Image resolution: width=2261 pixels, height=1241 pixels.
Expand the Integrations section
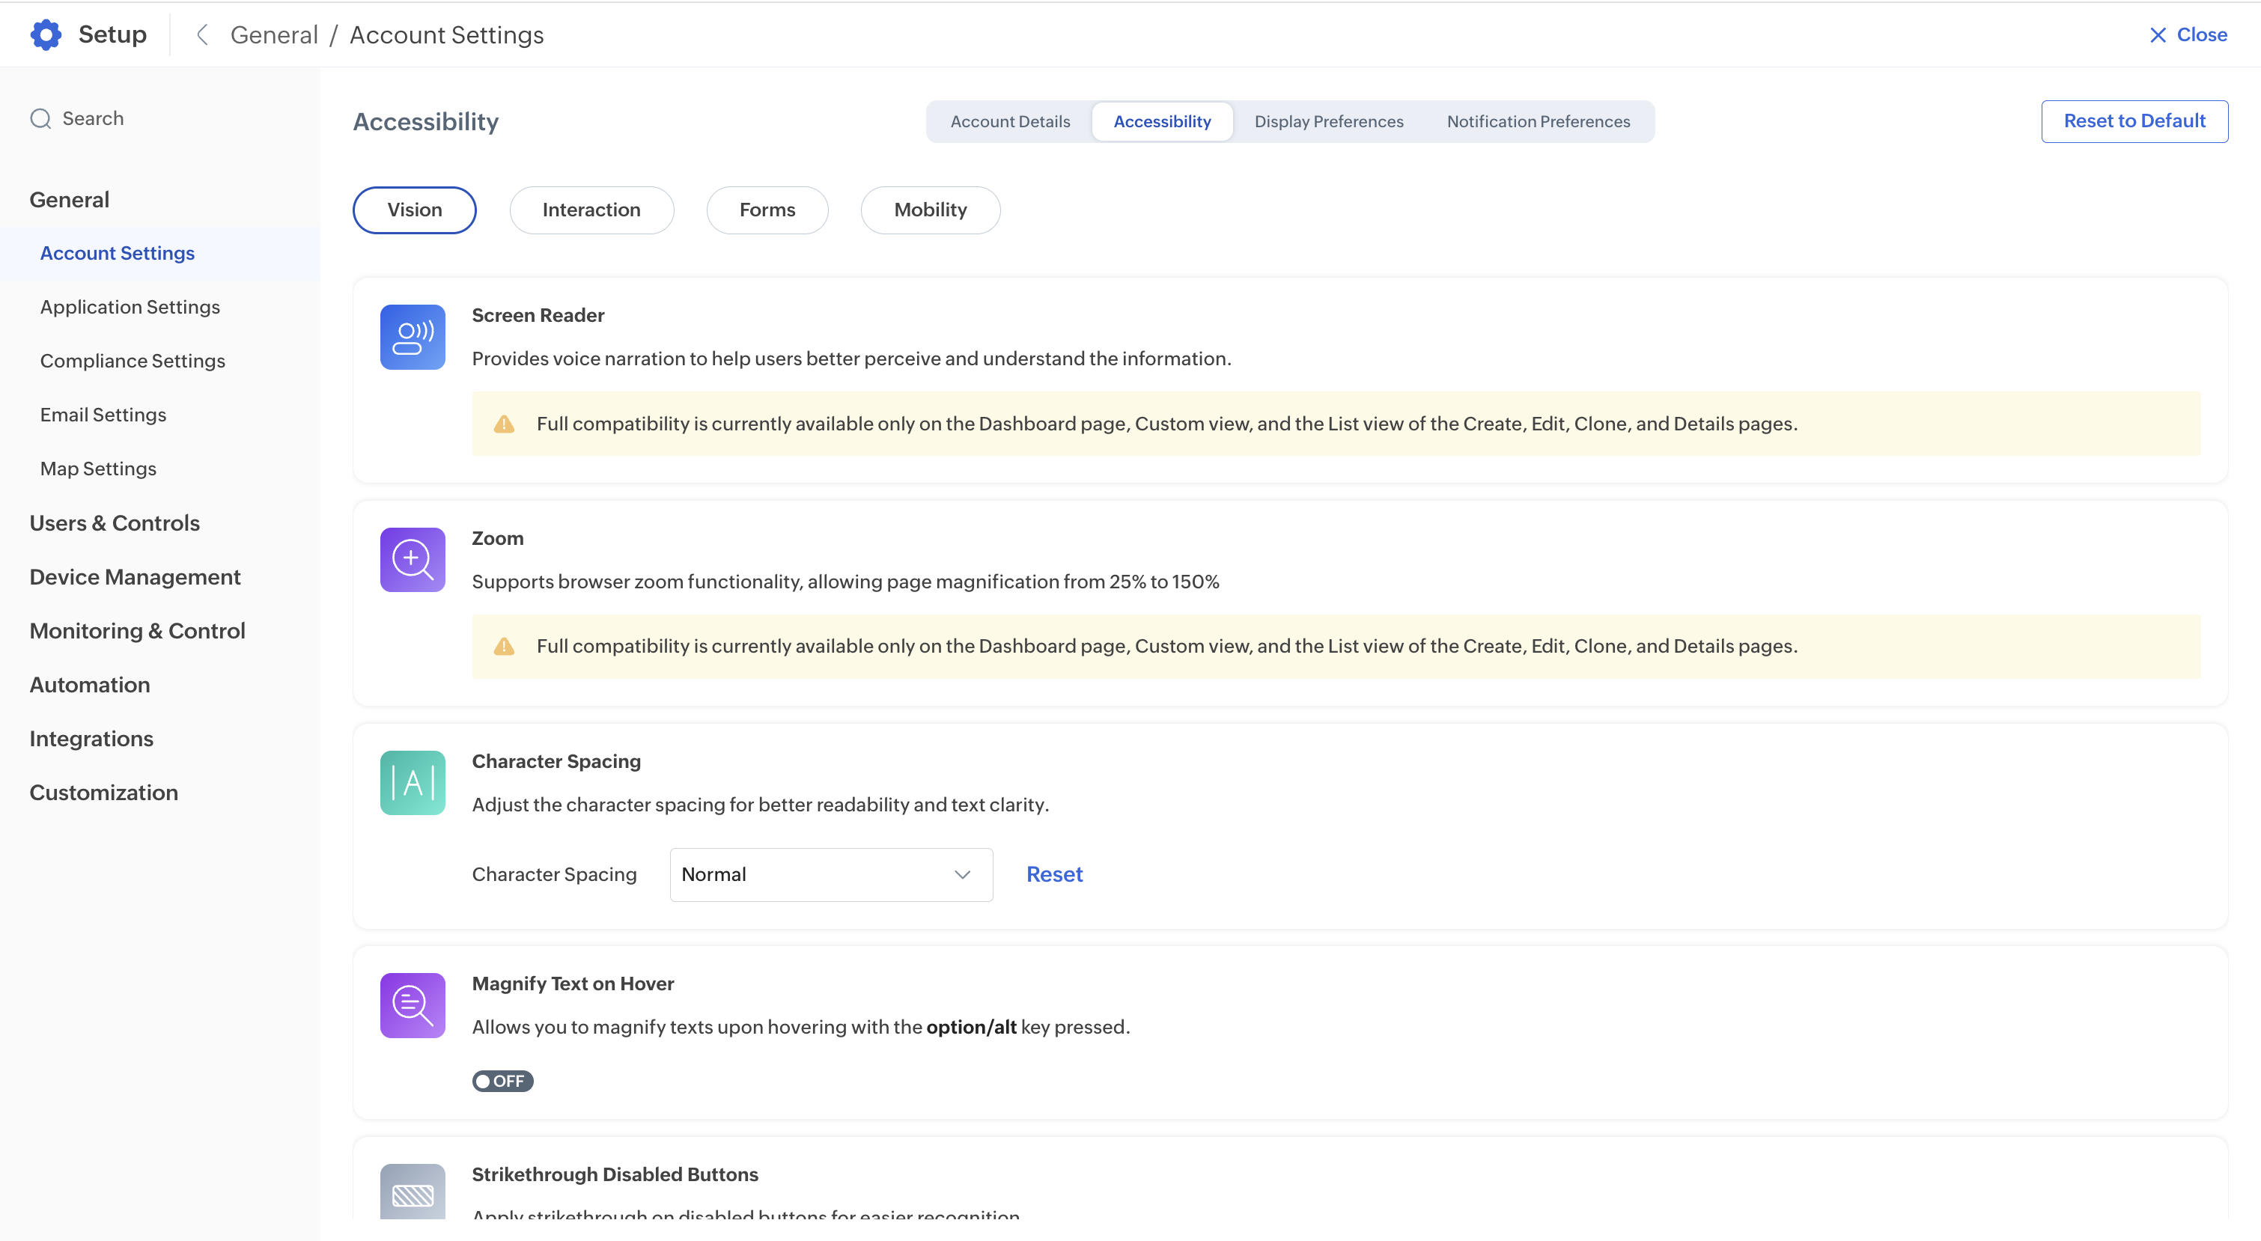(91, 739)
